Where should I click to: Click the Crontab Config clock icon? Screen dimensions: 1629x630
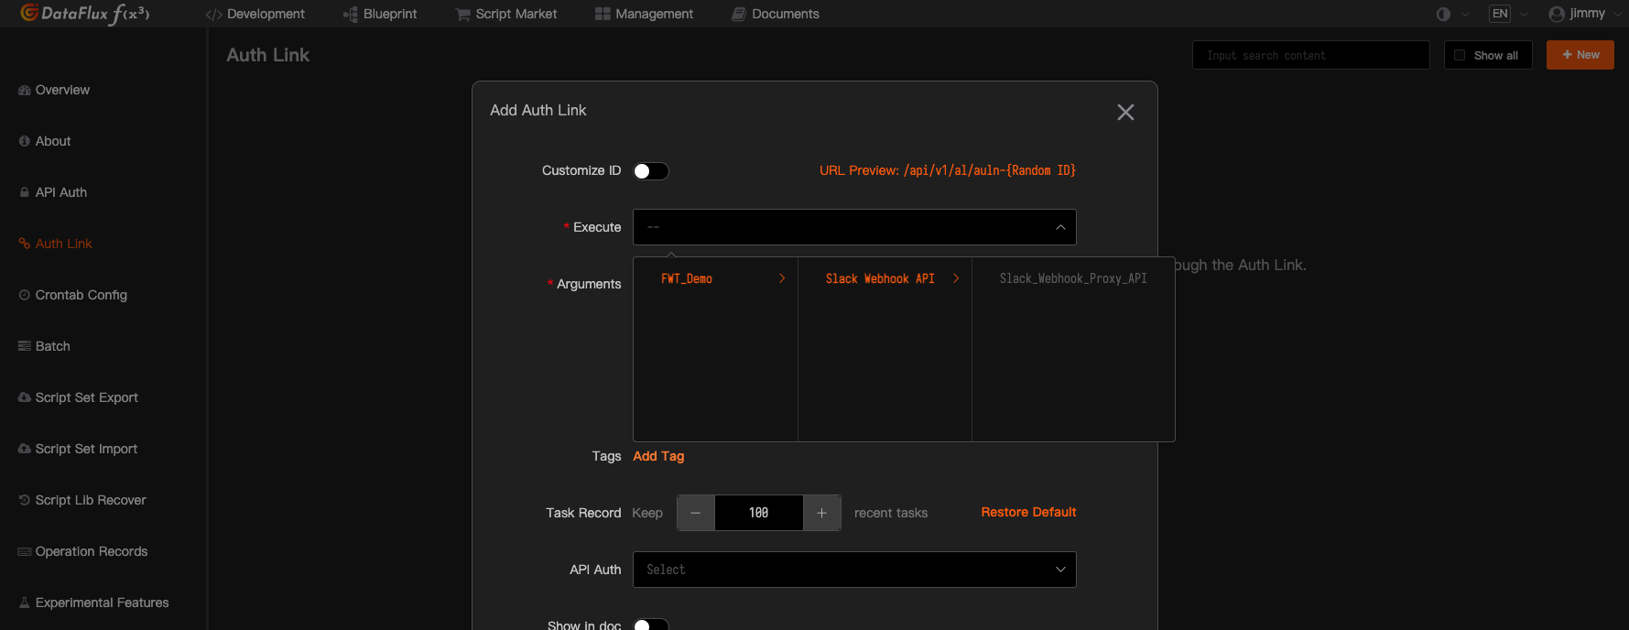click(x=25, y=295)
